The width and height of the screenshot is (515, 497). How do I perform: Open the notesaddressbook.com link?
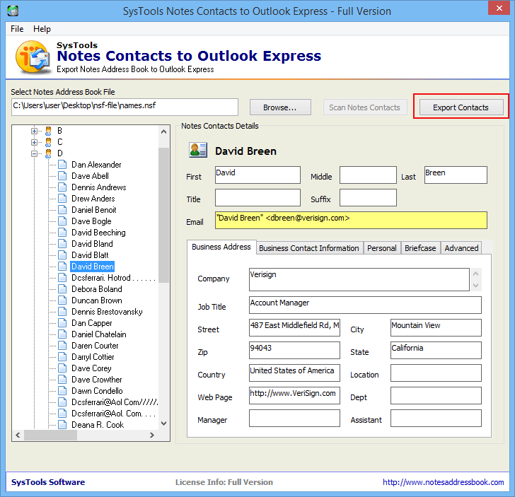click(443, 482)
